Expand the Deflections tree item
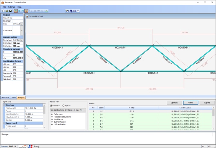This screenshot has height=148, width=216. (x=52, y=114)
